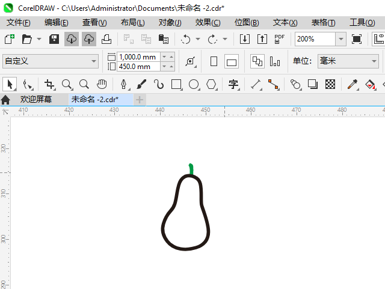This screenshot has height=289, width=385.
Task: Click the Import icon
Action: [x=245, y=39]
